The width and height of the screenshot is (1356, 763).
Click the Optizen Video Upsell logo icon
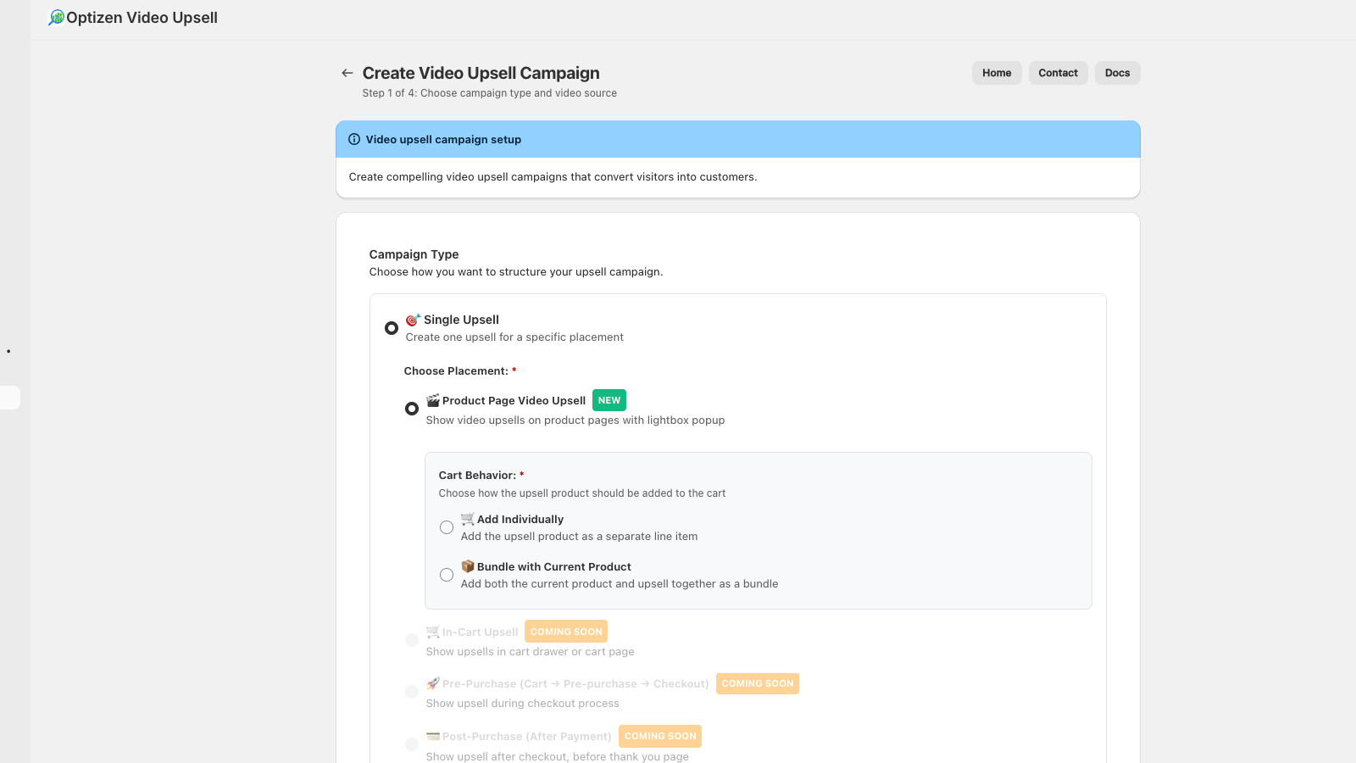click(56, 17)
